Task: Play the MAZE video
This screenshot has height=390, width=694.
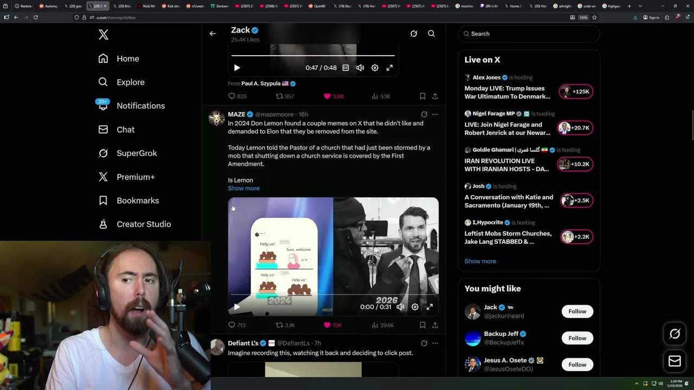Action: (x=237, y=307)
